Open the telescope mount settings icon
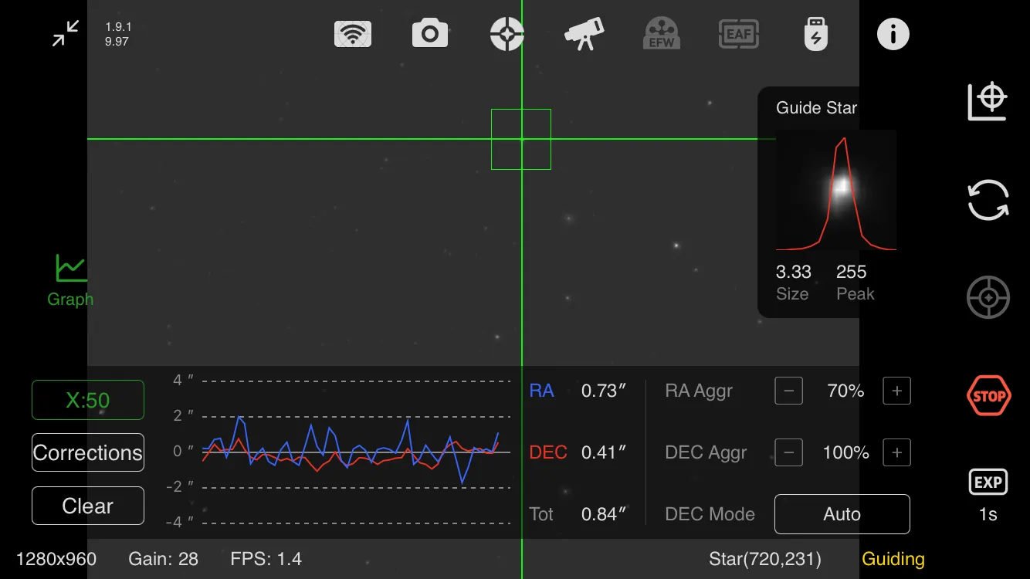Screen dimensions: 1030x579 (584, 34)
